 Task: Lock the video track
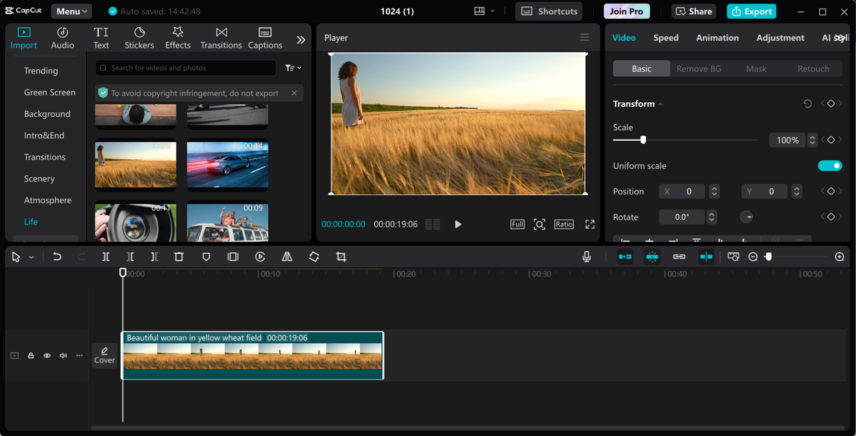[x=31, y=356]
